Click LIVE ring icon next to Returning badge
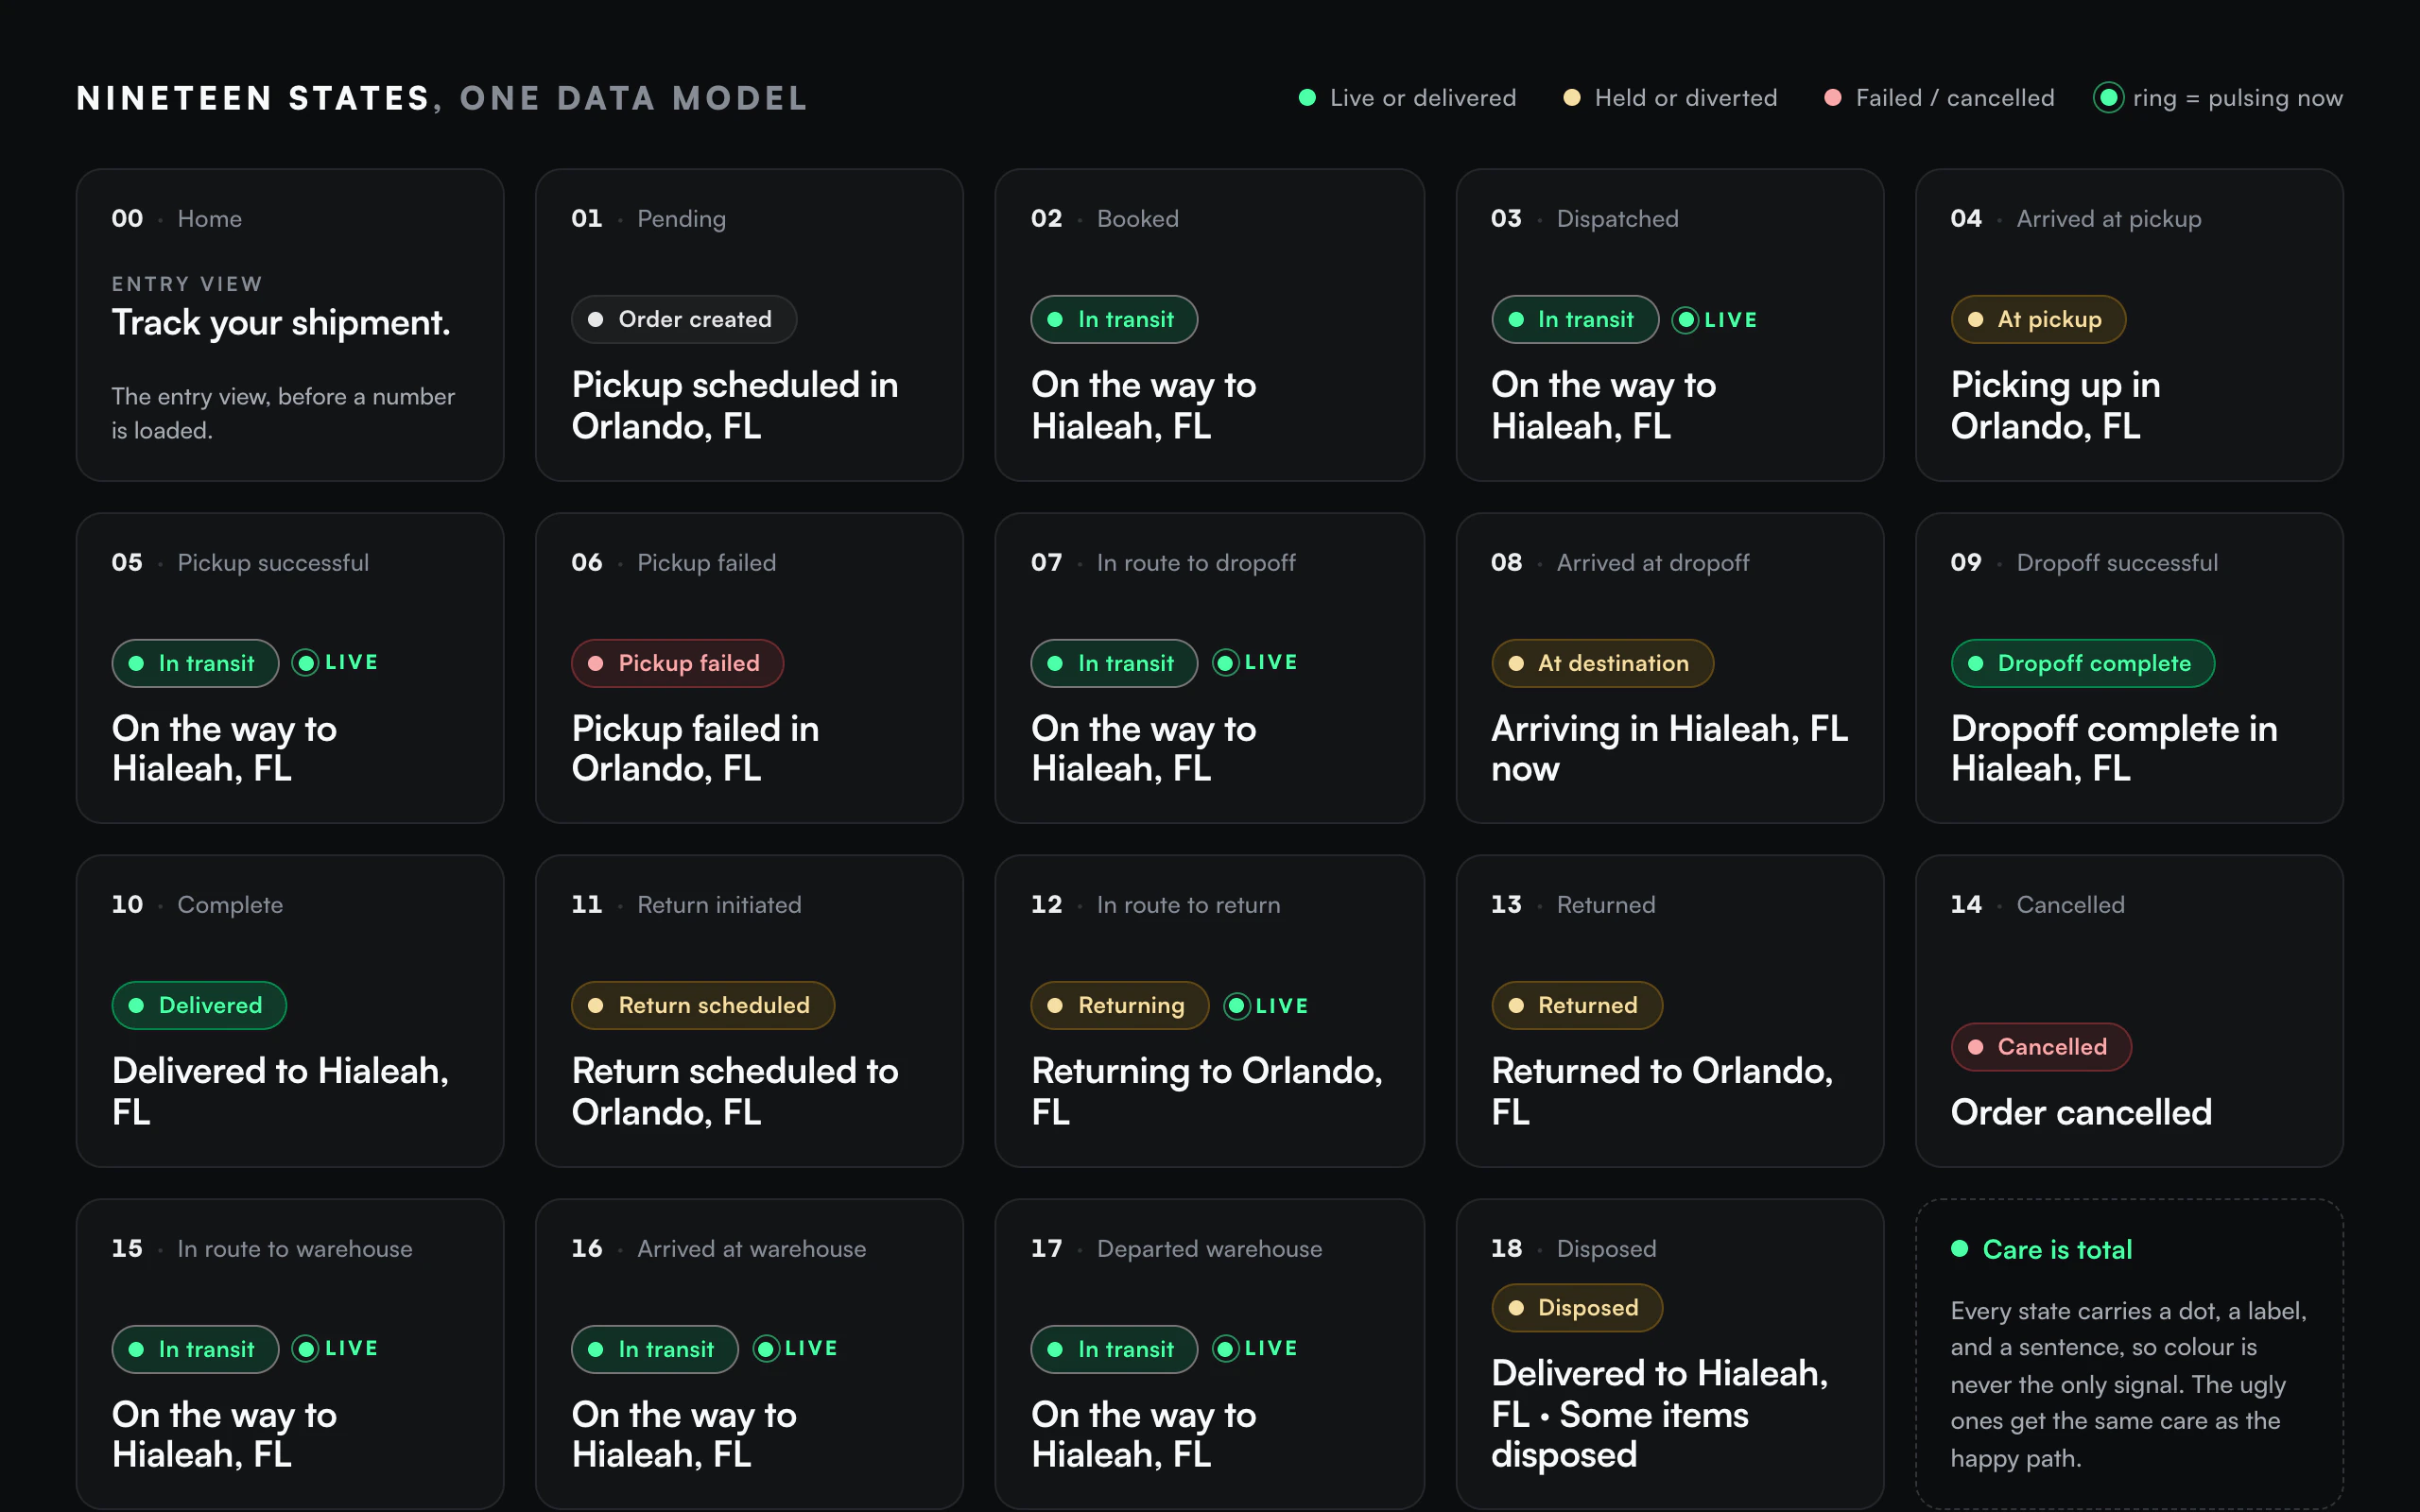2420x1512 pixels. tap(1237, 1005)
